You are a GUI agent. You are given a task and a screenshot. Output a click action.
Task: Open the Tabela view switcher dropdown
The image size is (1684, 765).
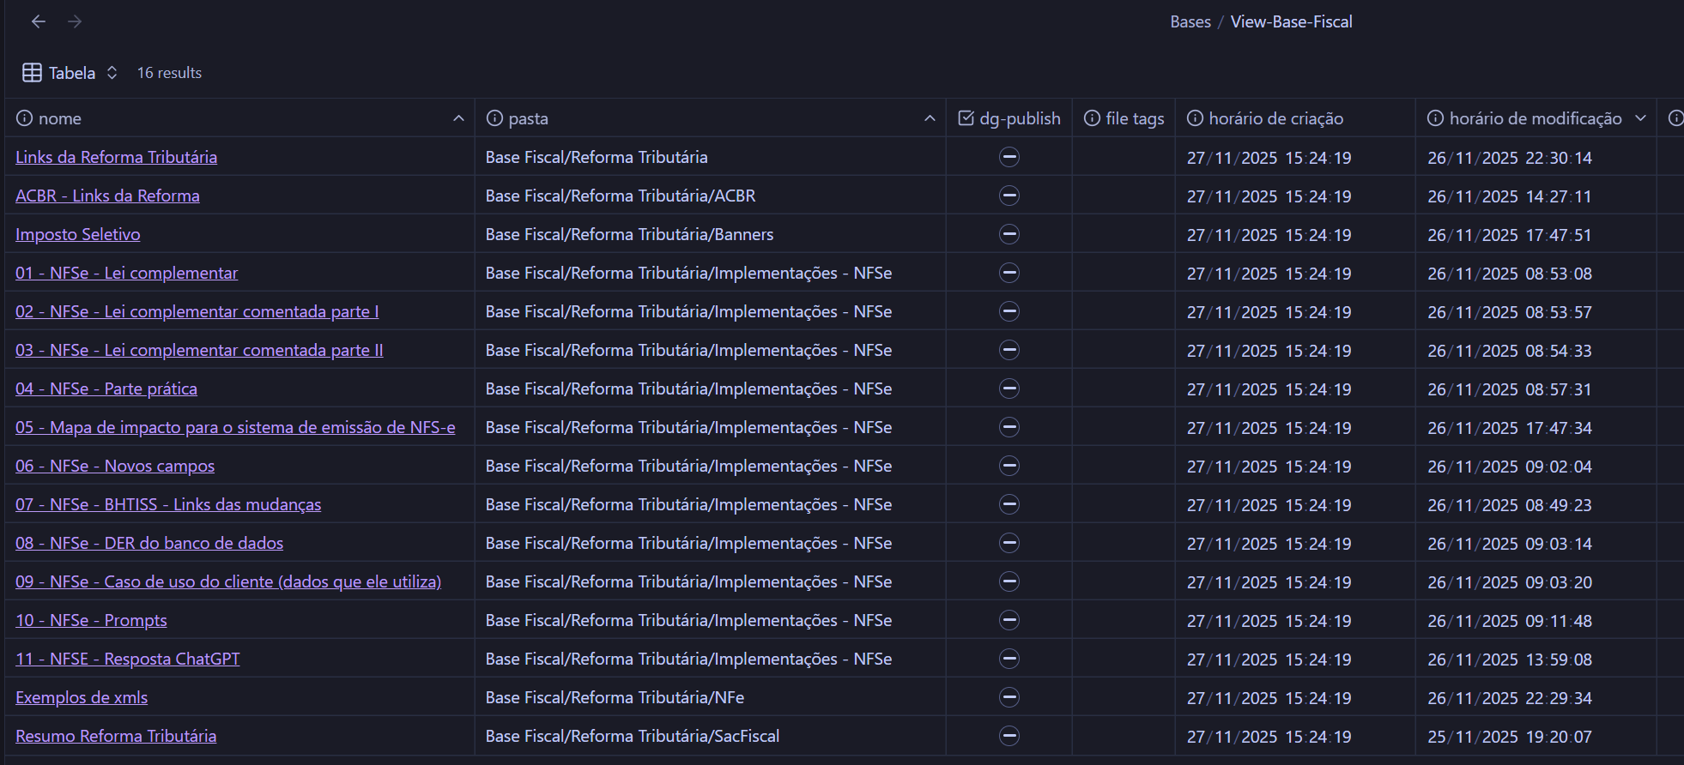point(112,73)
